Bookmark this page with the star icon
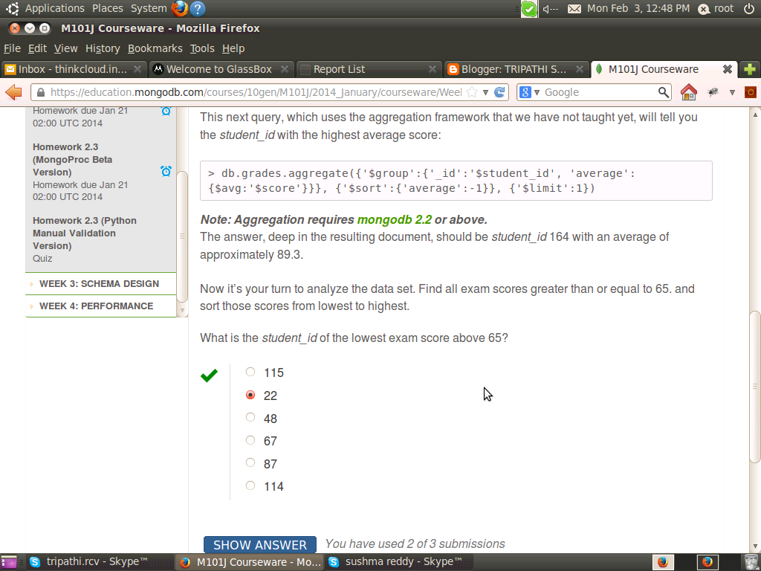The height and width of the screenshot is (571, 761). 471,91
